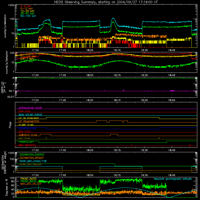Select the FRONTS_OFF flag label

coord(26,142)
